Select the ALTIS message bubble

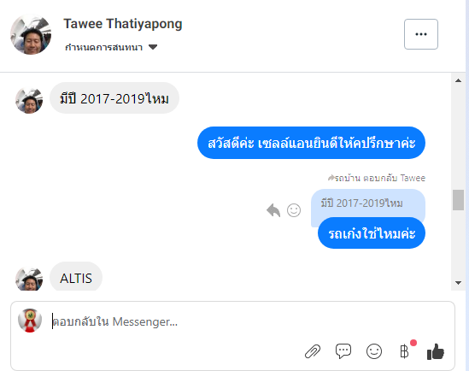click(x=76, y=277)
